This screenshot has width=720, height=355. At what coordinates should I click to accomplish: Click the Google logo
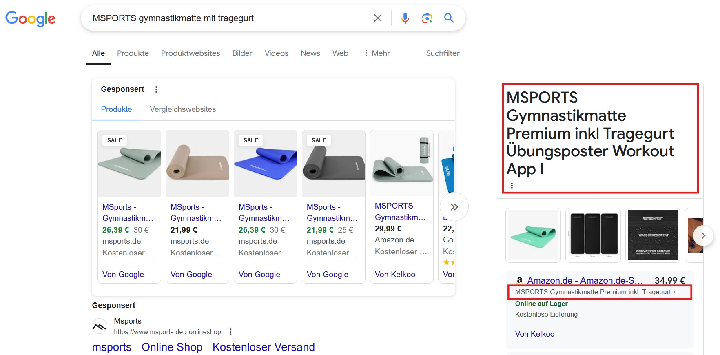(30, 18)
